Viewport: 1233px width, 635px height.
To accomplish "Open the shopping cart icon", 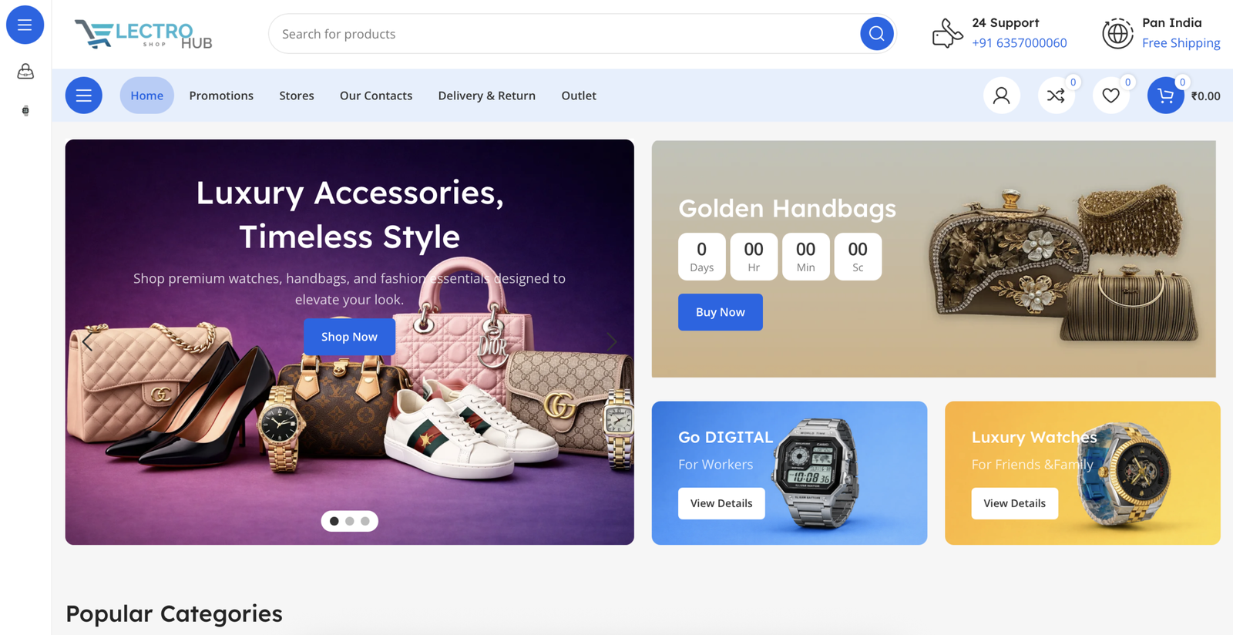I will (x=1165, y=96).
